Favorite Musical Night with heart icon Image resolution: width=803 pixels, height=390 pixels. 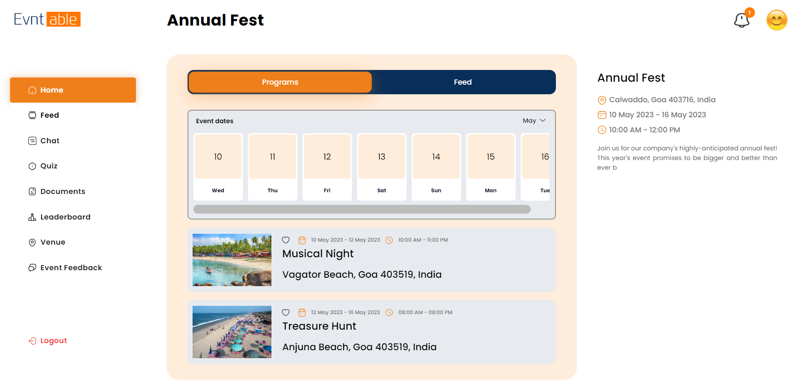[286, 240]
